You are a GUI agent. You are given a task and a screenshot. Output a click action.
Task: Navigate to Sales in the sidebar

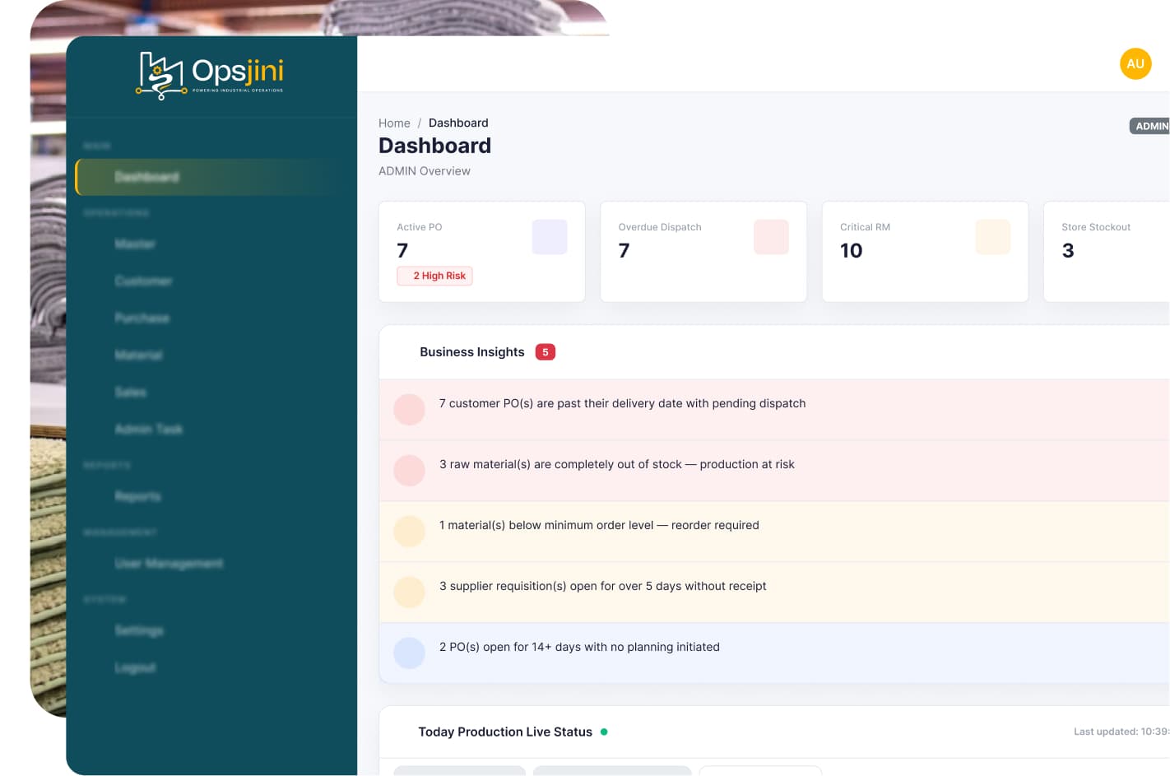pyautogui.click(x=131, y=392)
